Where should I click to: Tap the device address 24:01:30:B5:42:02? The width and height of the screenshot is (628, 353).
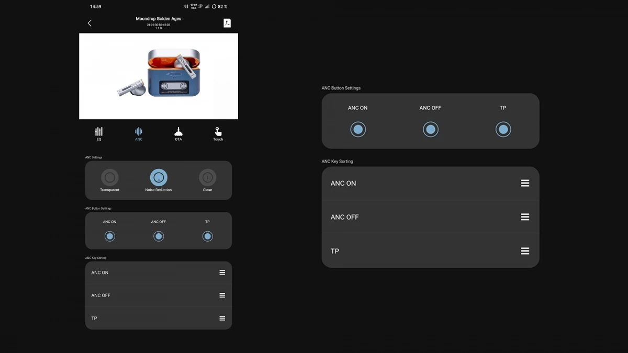coord(159,25)
